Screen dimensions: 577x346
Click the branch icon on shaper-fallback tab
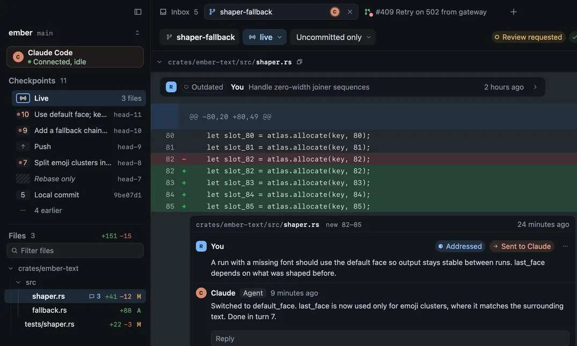[212, 12]
